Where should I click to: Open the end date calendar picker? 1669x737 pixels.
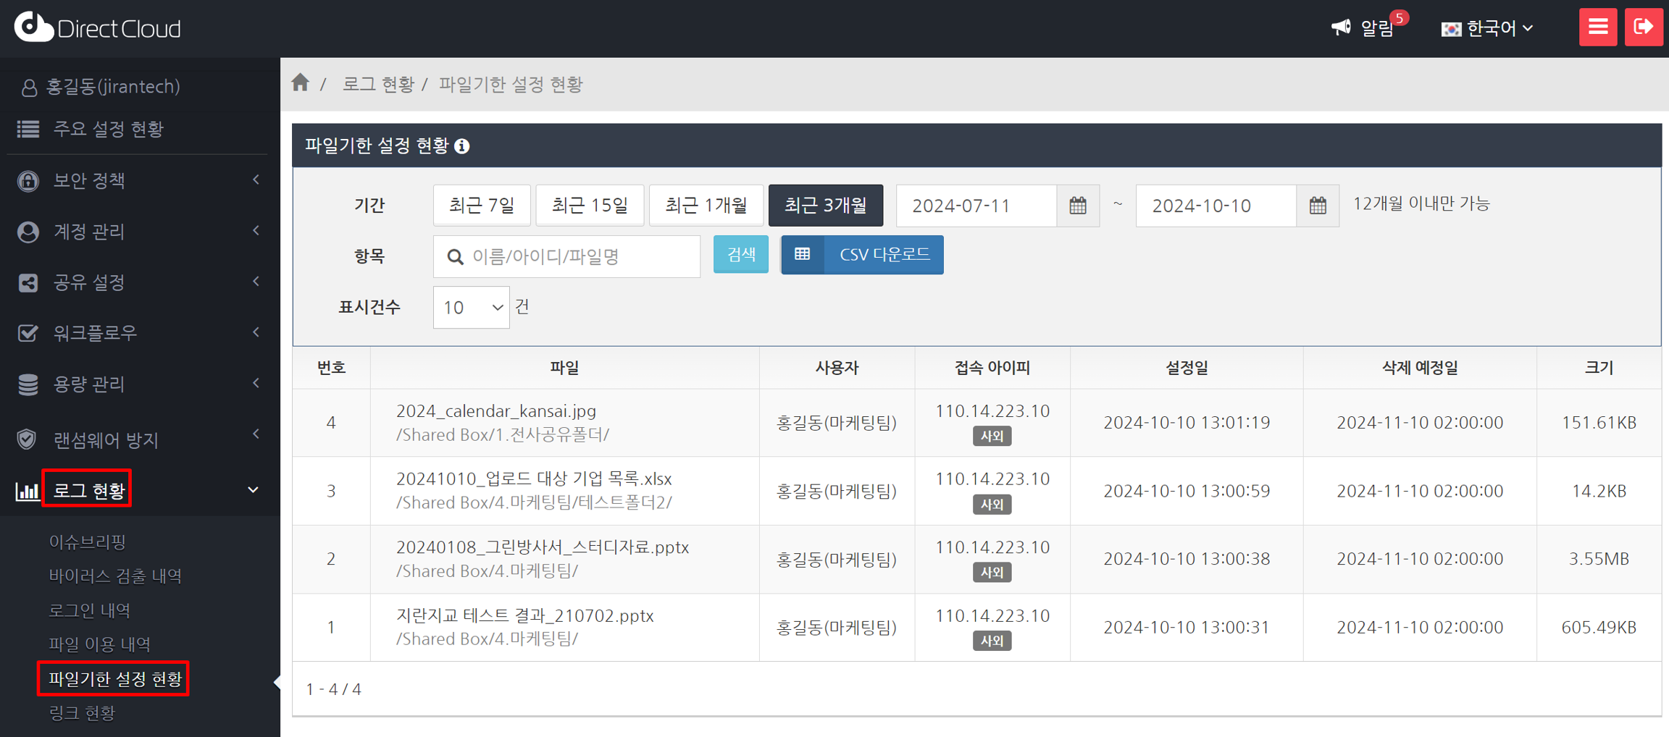coord(1317,206)
